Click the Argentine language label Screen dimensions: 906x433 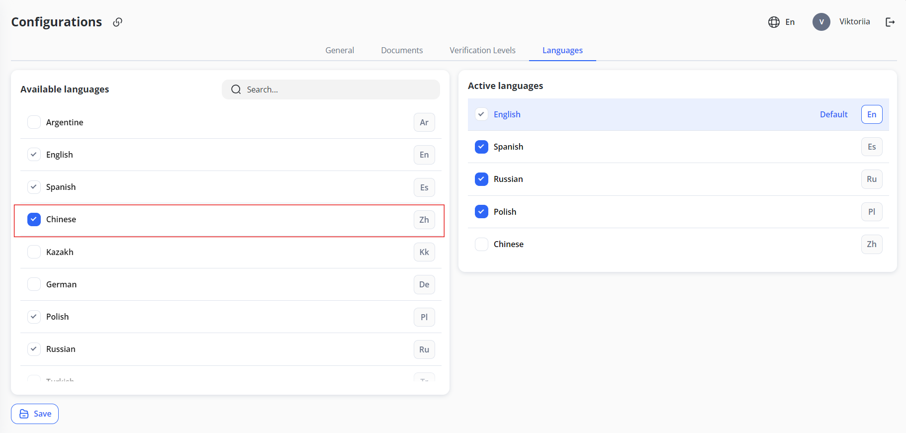pyautogui.click(x=65, y=122)
